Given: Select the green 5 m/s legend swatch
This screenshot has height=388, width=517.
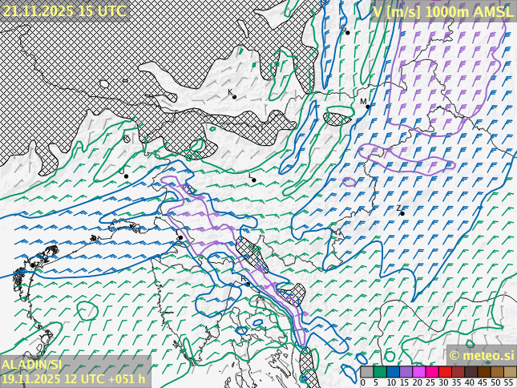Looking at the screenshot, I should point(379,372).
